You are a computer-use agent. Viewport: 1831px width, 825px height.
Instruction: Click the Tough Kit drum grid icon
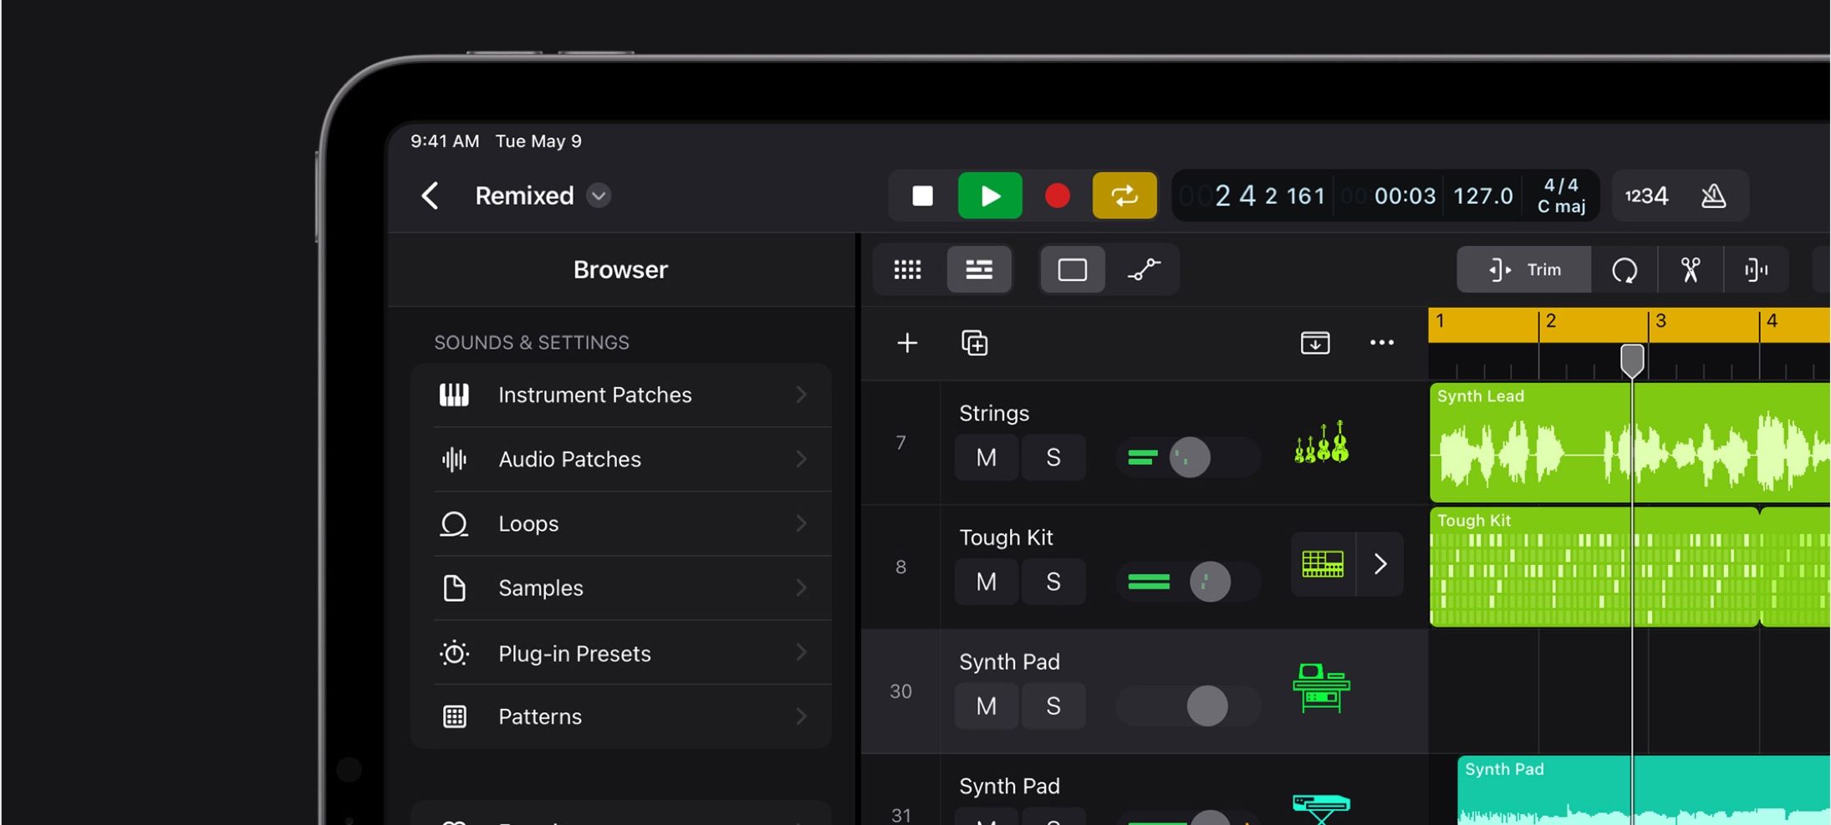1323,564
